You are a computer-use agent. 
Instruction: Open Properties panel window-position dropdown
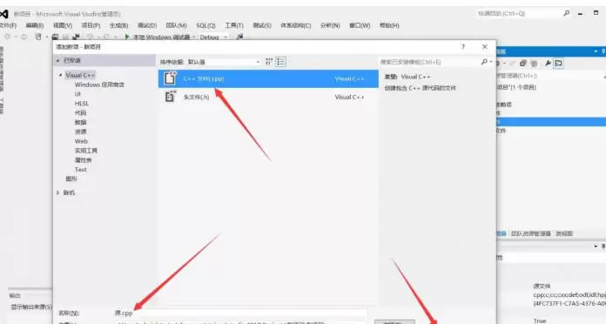click(x=596, y=246)
